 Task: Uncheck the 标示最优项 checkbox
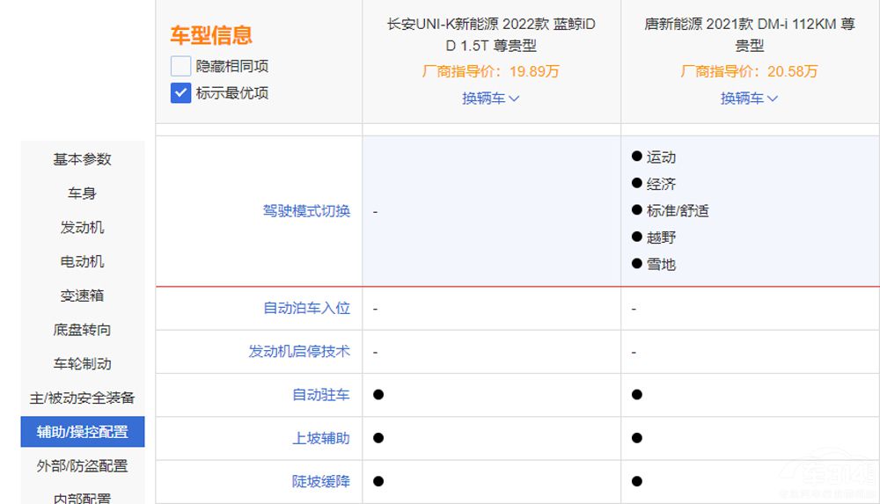(180, 92)
